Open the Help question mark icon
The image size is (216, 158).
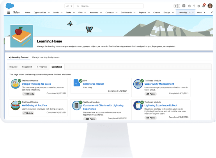(194, 6)
